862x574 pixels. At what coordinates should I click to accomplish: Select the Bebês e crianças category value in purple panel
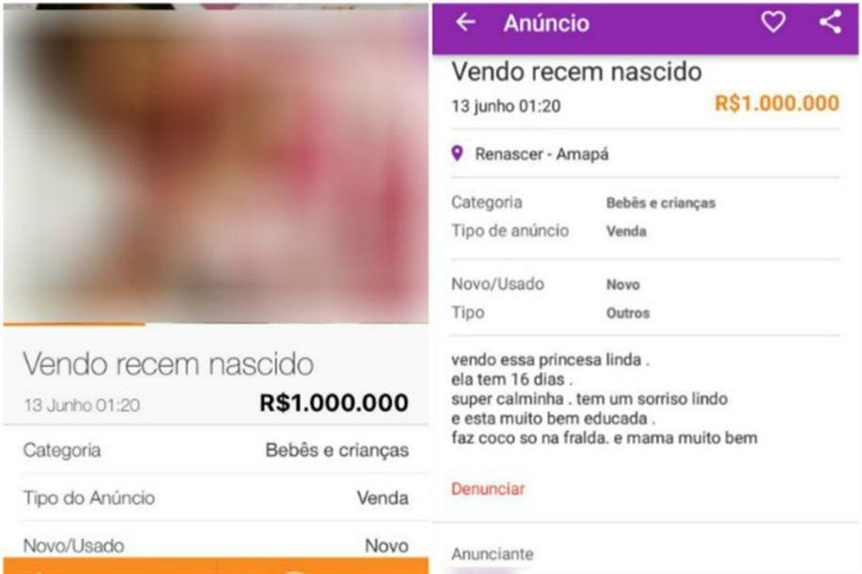coord(661,203)
